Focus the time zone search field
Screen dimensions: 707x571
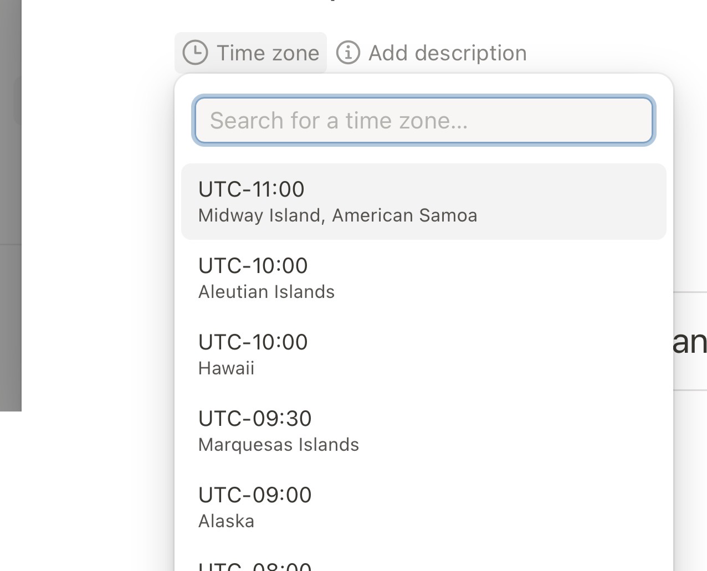click(x=423, y=121)
